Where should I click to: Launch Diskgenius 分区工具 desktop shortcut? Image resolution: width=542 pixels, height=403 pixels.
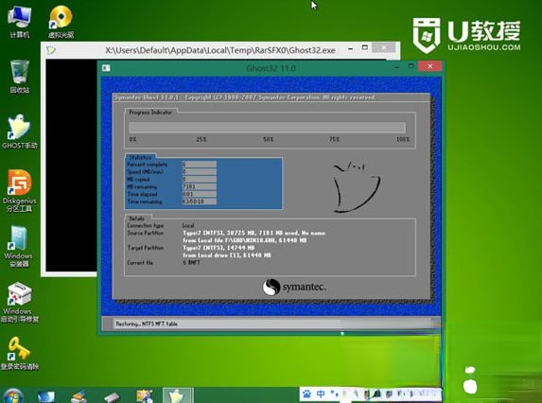(x=19, y=191)
